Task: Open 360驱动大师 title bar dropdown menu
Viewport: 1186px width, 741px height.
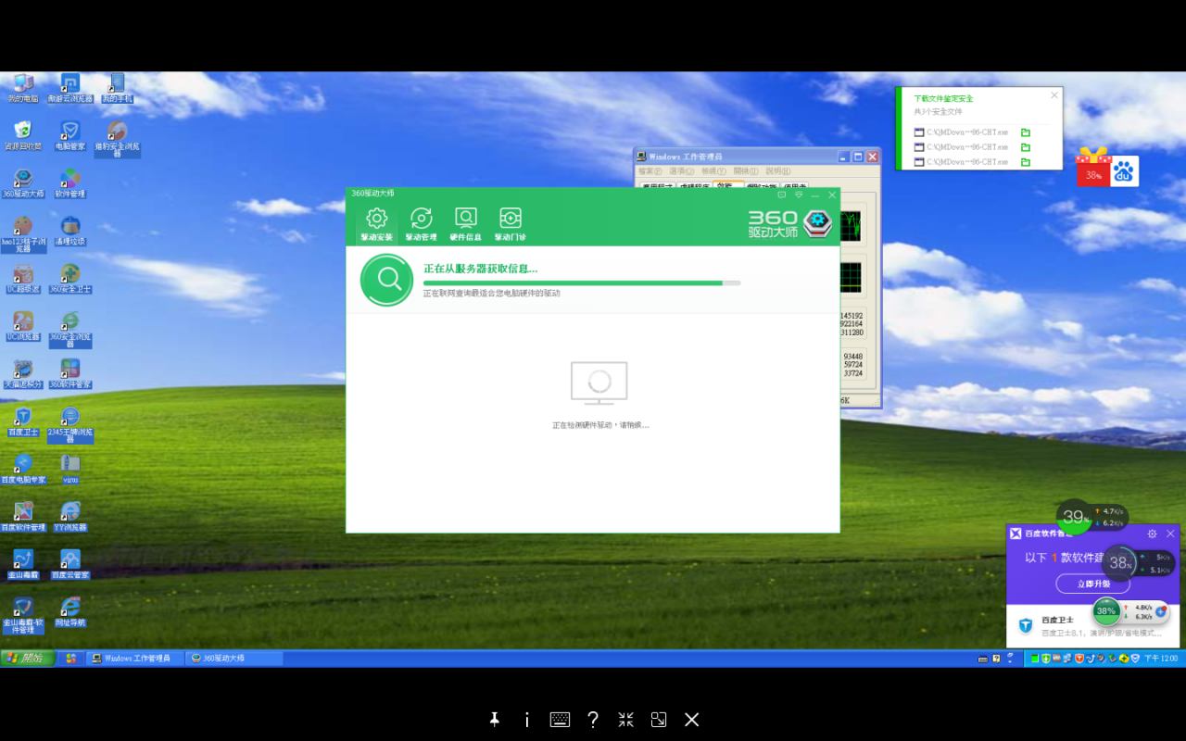Action: [799, 195]
